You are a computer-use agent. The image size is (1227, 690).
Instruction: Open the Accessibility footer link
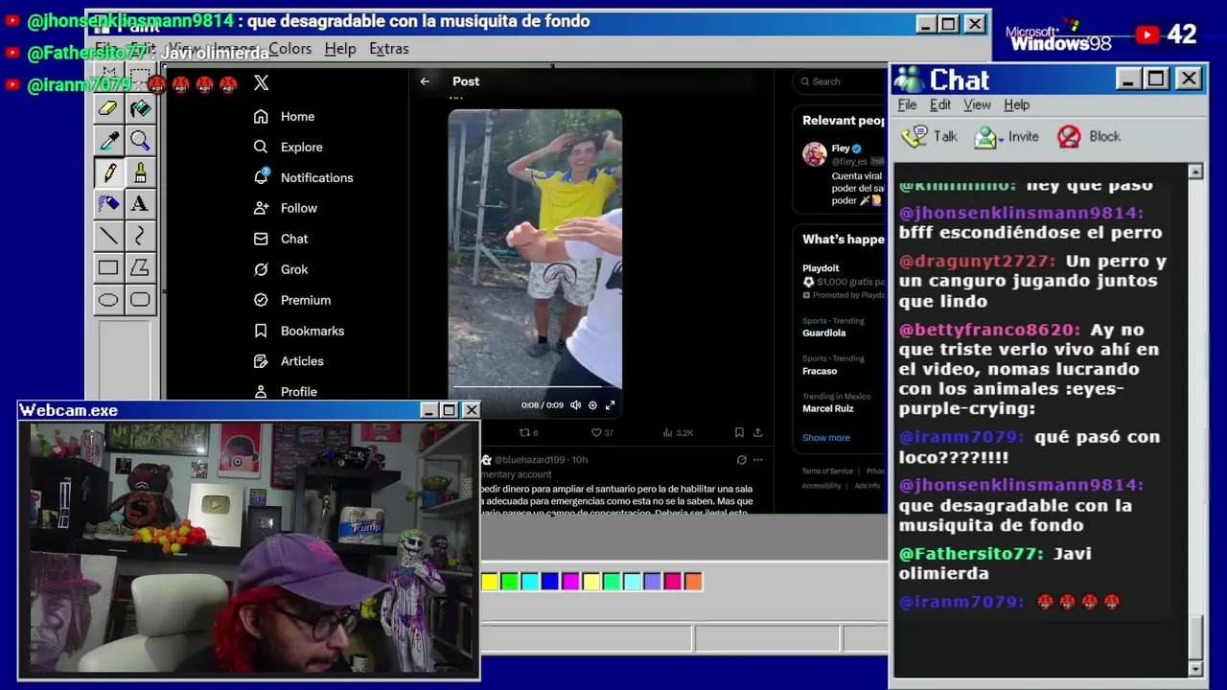coord(822,486)
